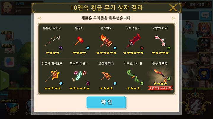This screenshot has width=213, height=119.
Task: Select the 시구르나의 활 green bow weapon
Action: click(x=133, y=76)
